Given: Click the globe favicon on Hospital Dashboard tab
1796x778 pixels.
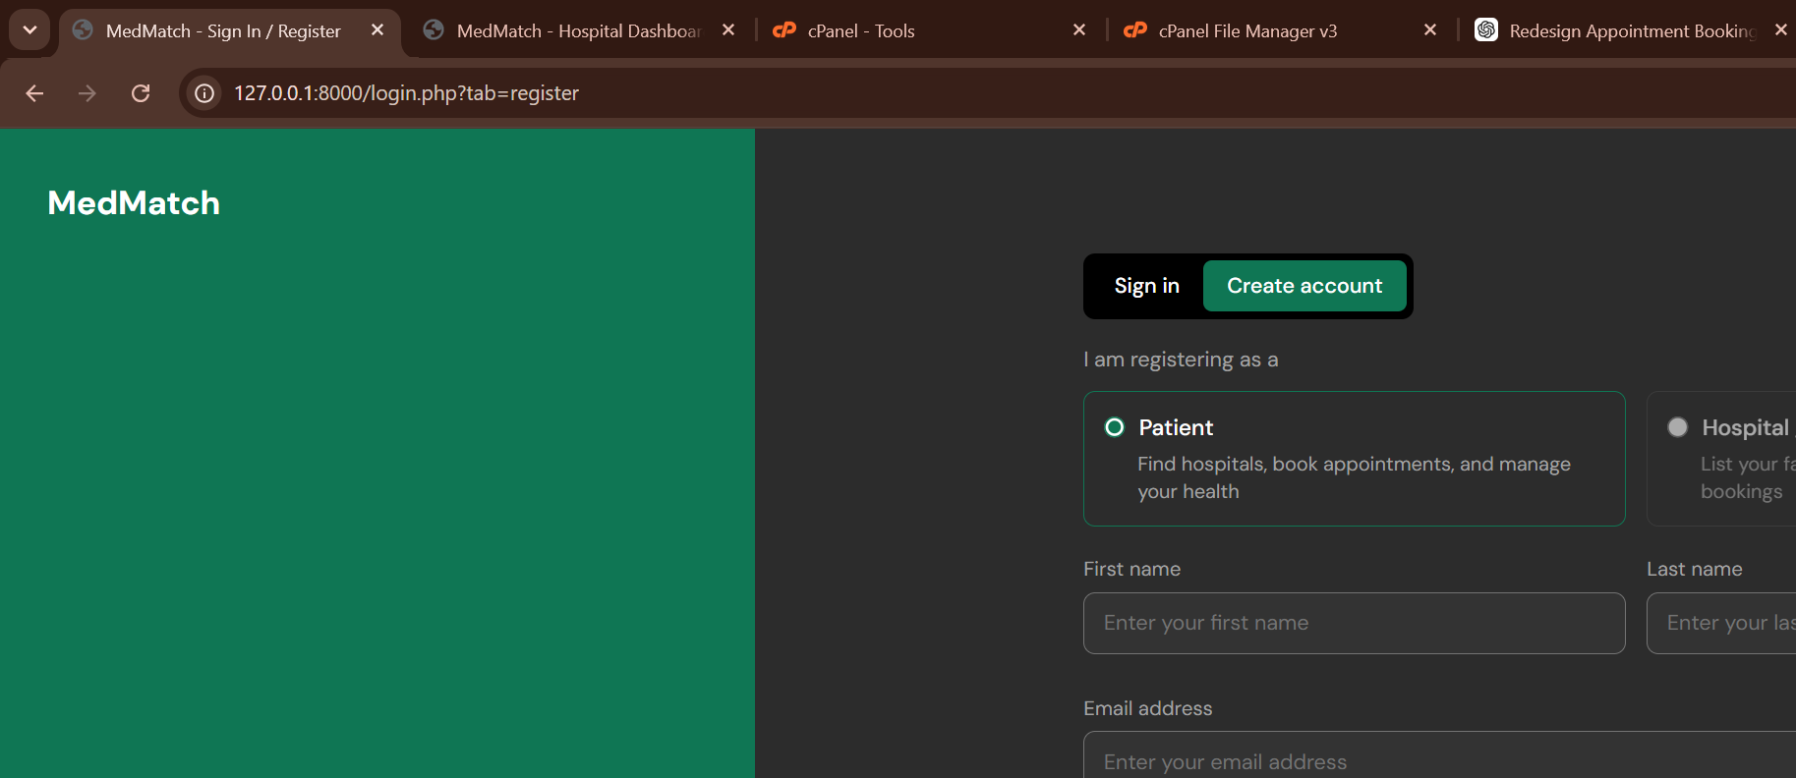Looking at the screenshot, I should [x=434, y=30].
